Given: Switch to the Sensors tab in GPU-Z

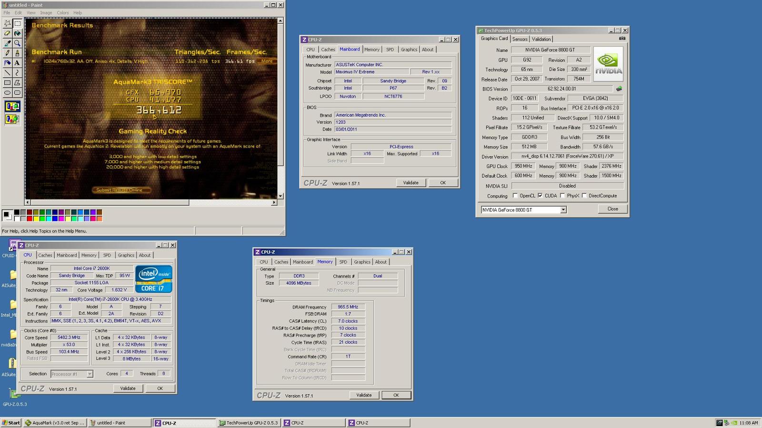Looking at the screenshot, I should (520, 39).
